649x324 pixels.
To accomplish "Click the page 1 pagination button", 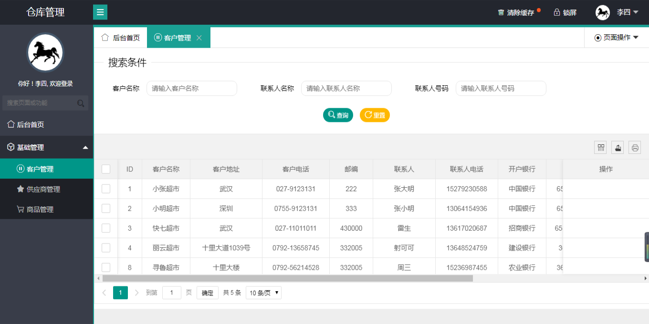I will pos(120,293).
